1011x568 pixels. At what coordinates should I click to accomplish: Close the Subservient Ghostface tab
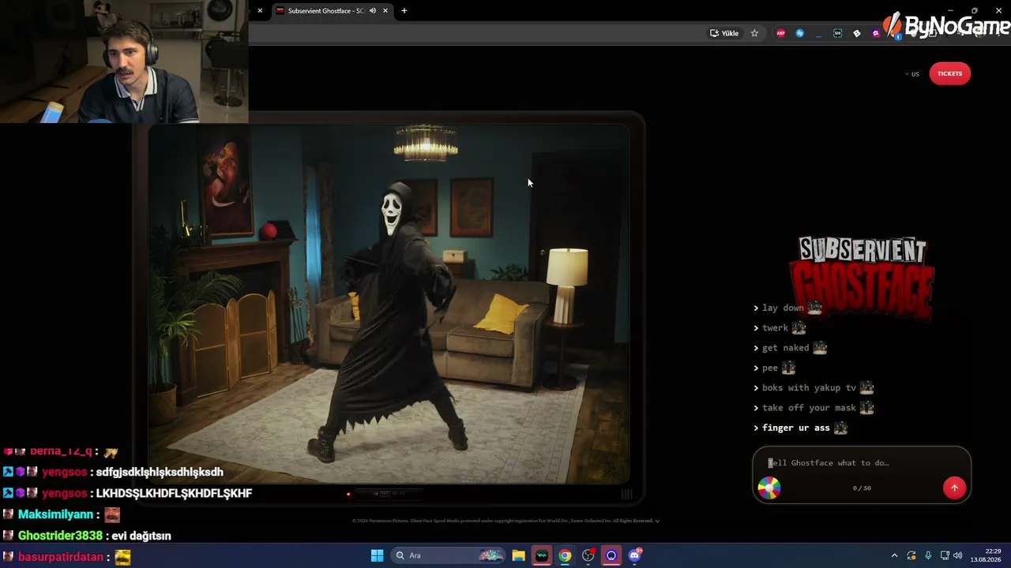tap(385, 11)
